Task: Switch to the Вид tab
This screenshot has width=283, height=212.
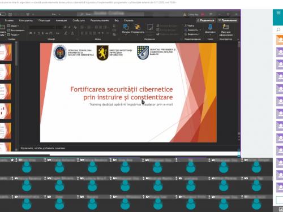Action: (117, 20)
